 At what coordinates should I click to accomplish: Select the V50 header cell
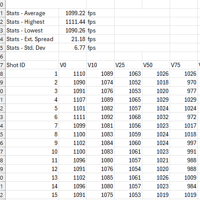click(156, 65)
